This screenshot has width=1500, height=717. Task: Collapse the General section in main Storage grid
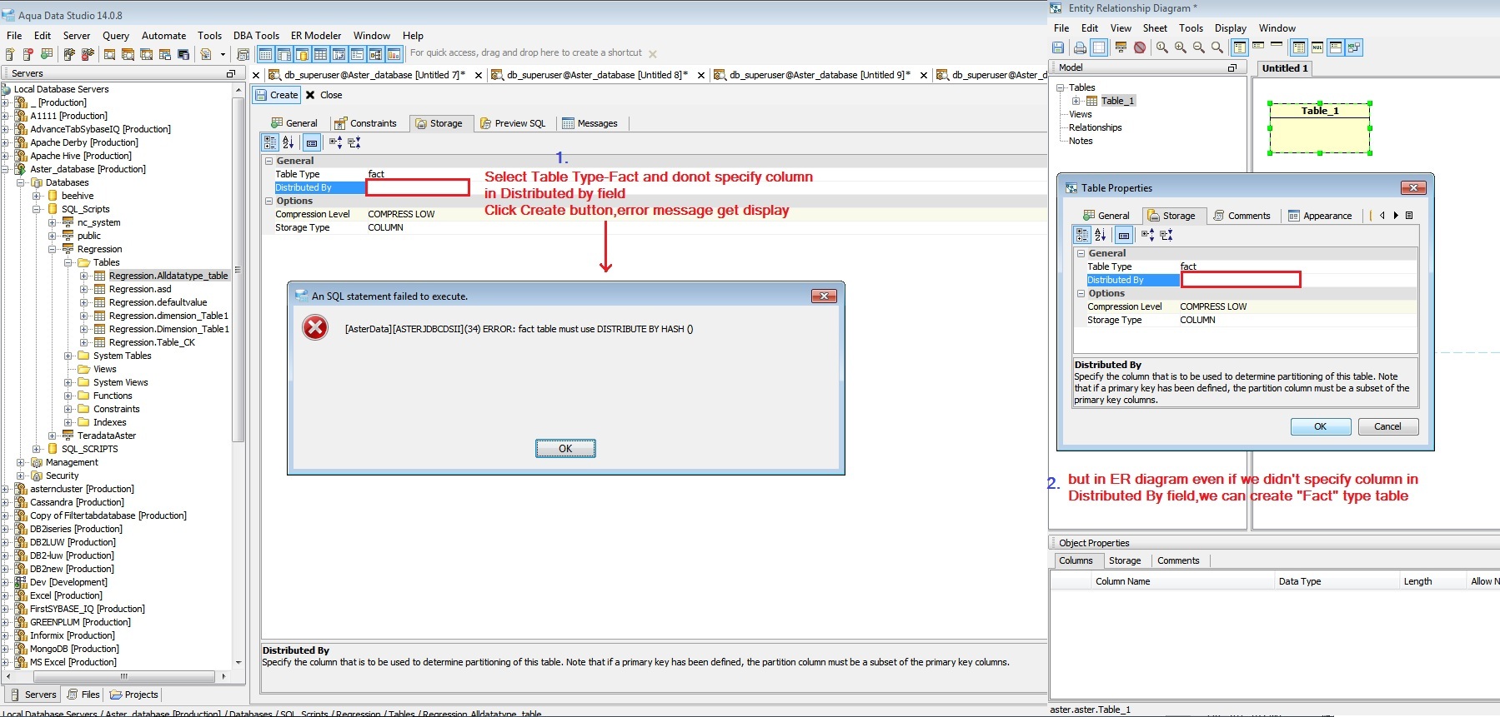pos(269,161)
